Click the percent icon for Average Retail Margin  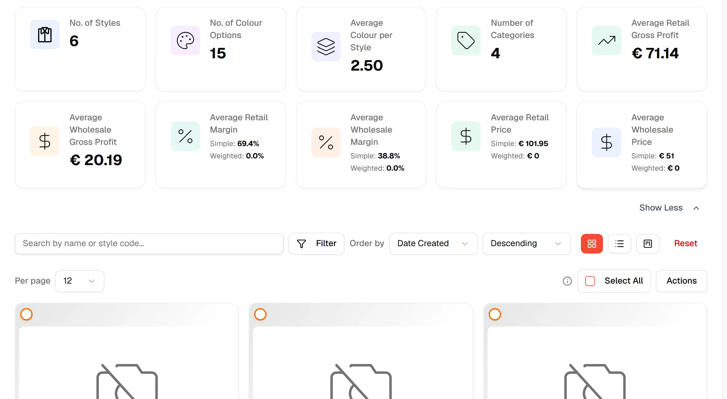(185, 136)
